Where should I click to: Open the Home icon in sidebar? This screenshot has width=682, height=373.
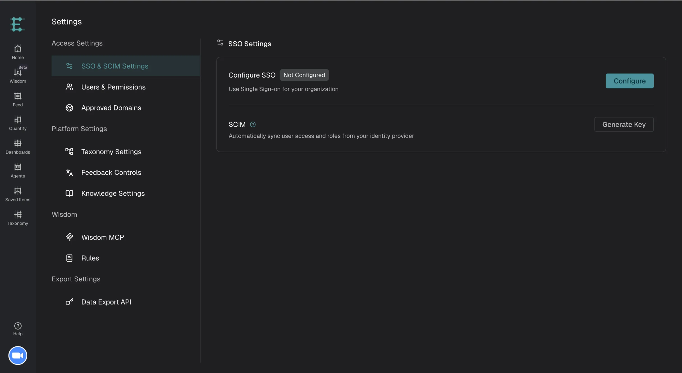click(18, 48)
